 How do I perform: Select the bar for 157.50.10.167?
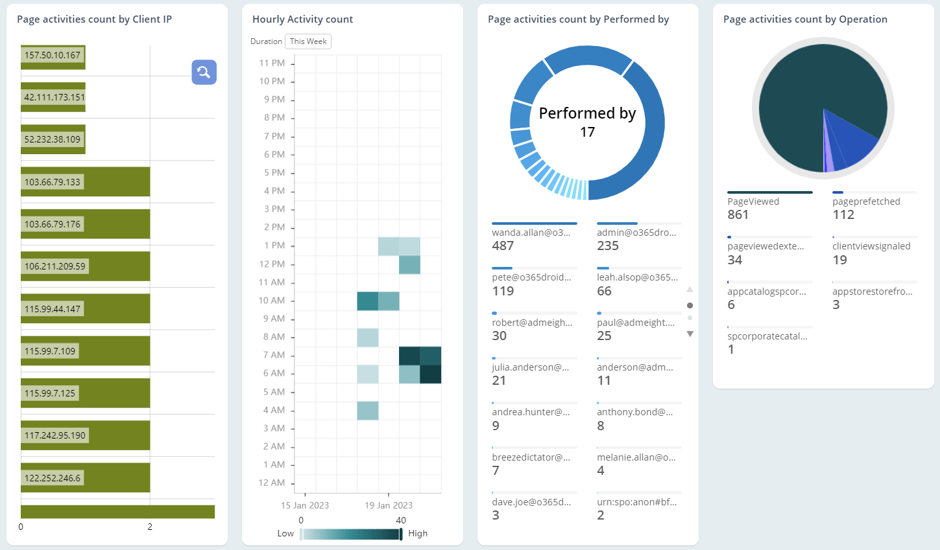point(53,56)
